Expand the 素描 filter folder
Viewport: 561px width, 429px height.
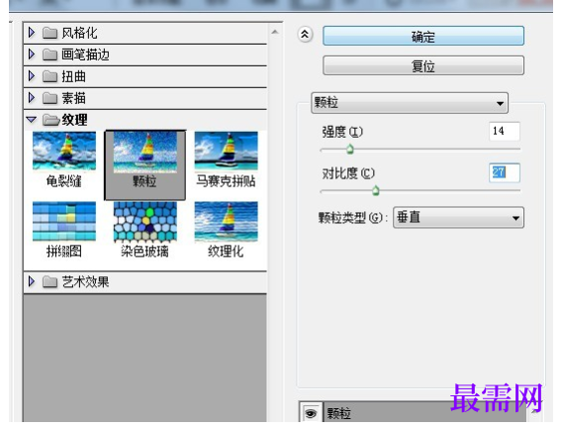32,97
